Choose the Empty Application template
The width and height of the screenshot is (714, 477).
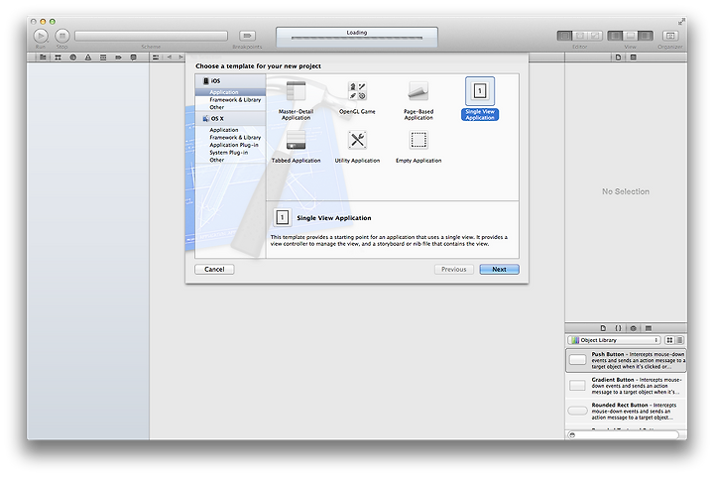[418, 147]
